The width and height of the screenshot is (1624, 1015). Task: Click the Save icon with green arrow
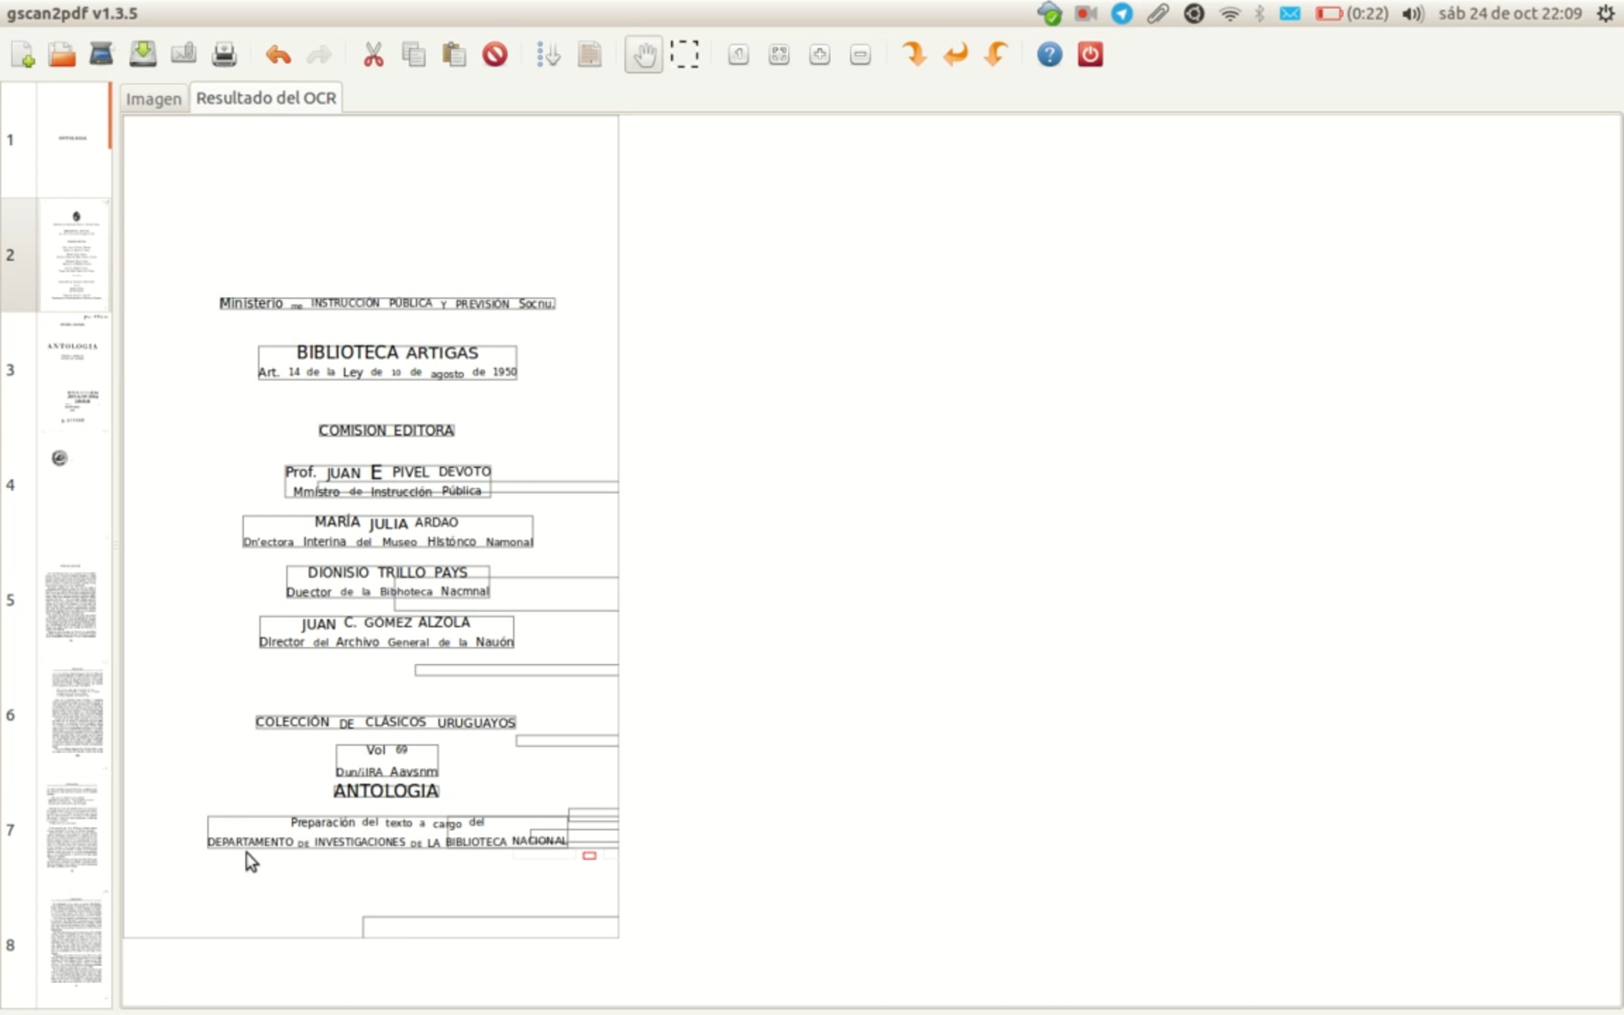(143, 54)
